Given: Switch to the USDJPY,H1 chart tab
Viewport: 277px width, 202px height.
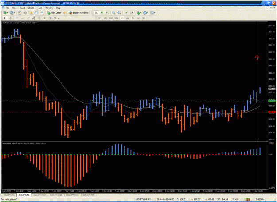Looking at the screenshot, I should pos(9,195).
